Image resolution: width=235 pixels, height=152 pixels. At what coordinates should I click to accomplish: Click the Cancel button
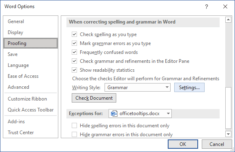click(x=217, y=144)
